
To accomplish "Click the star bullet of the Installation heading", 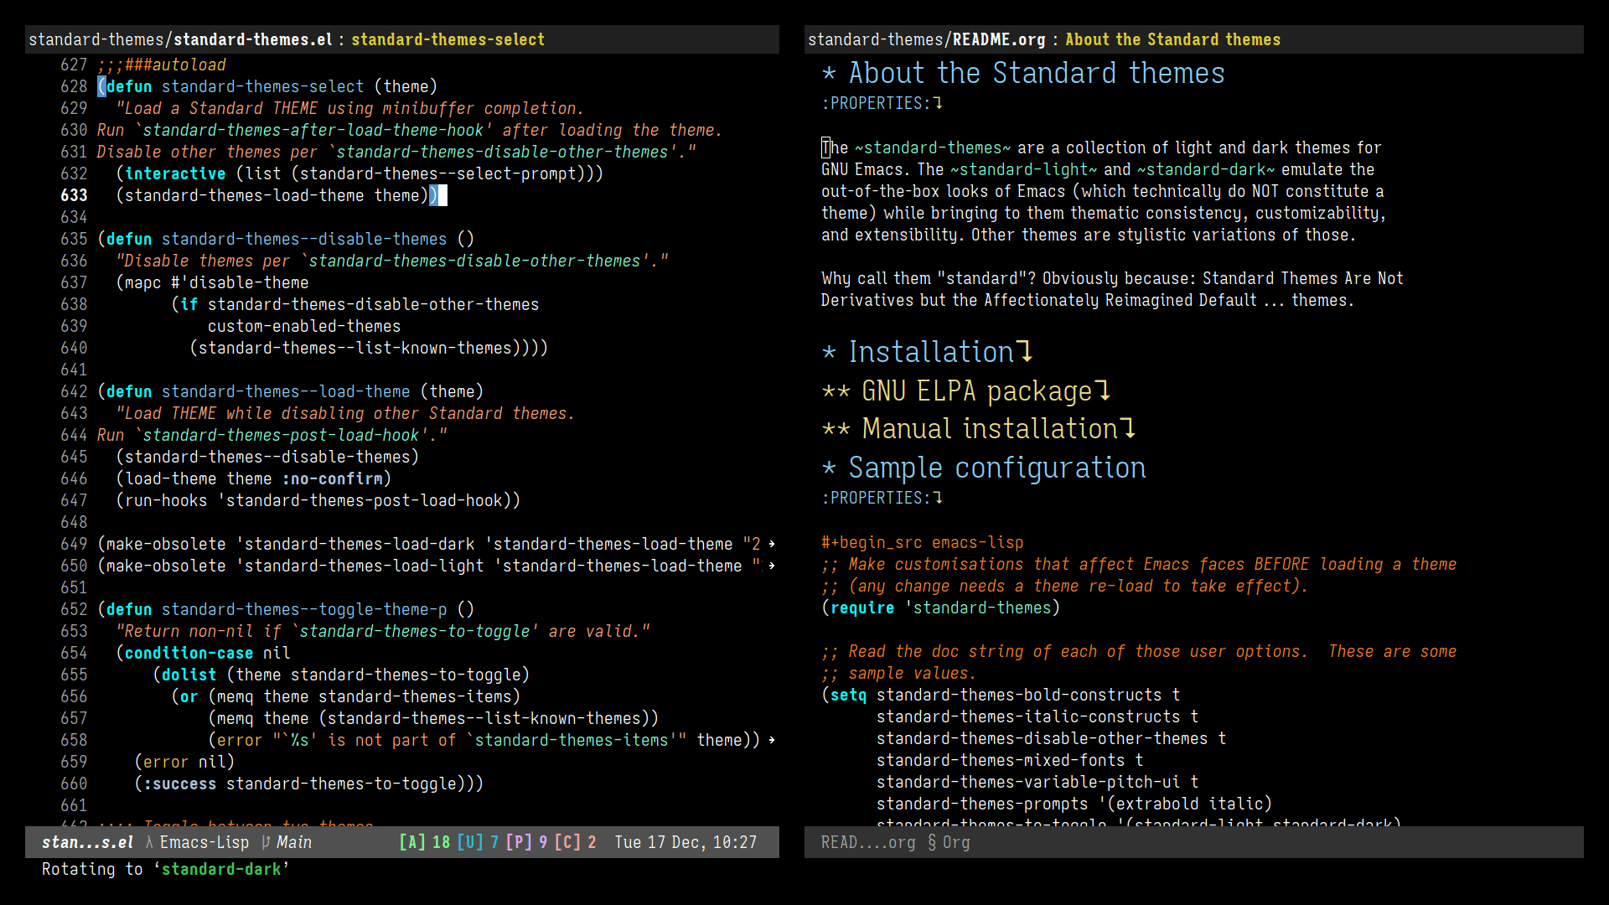I will [829, 353].
